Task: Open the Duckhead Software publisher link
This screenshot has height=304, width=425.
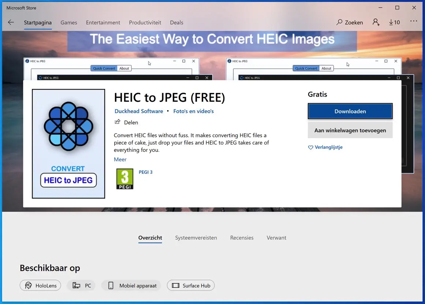Action: tap(139, 111)
